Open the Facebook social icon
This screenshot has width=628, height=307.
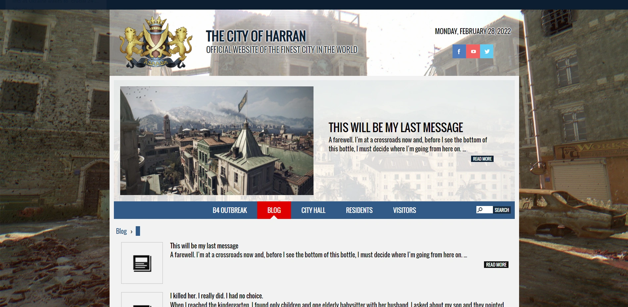point(459,51)
